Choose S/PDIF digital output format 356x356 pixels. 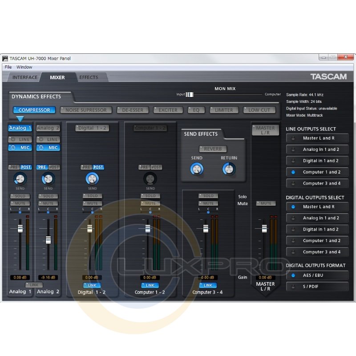(x=317, y=287)
